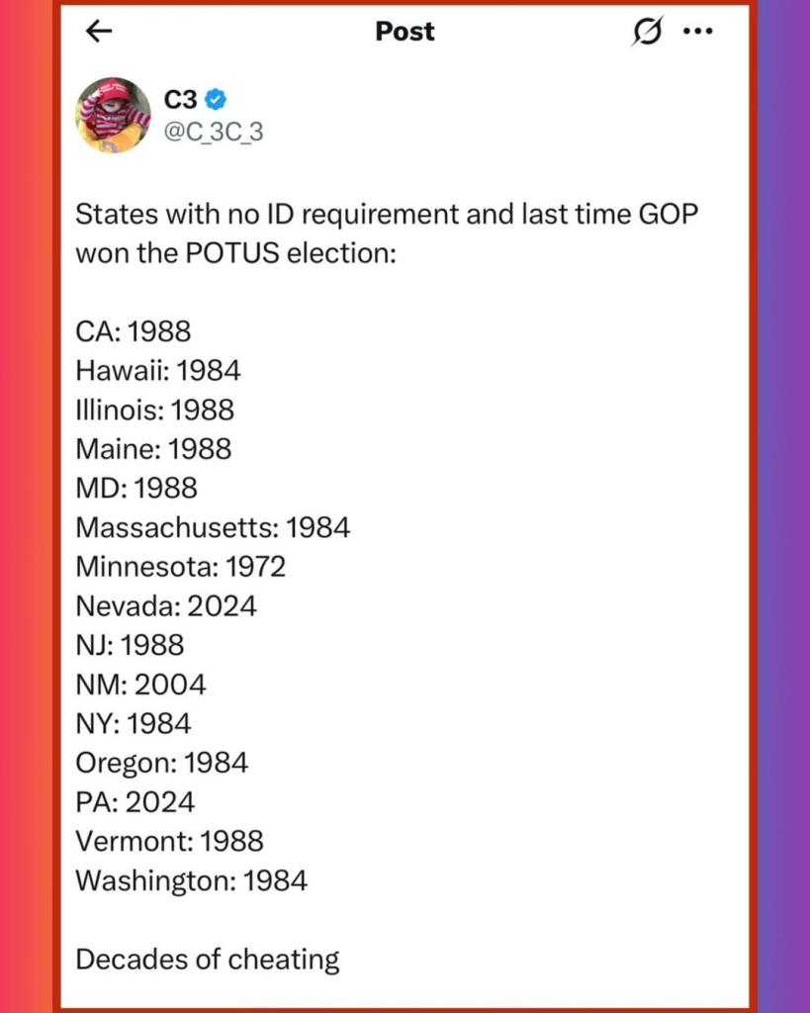Click the "Washington: 1984" line

192,880
